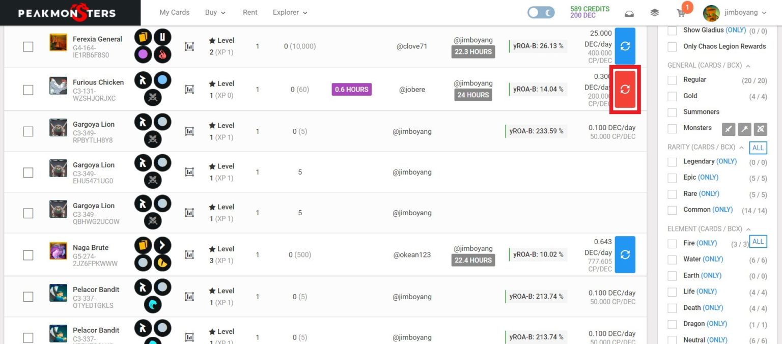The width and height of the screenshot is (782, 344).
Task: Filter monsters by melee attack icon
Action: click(729, 129)
